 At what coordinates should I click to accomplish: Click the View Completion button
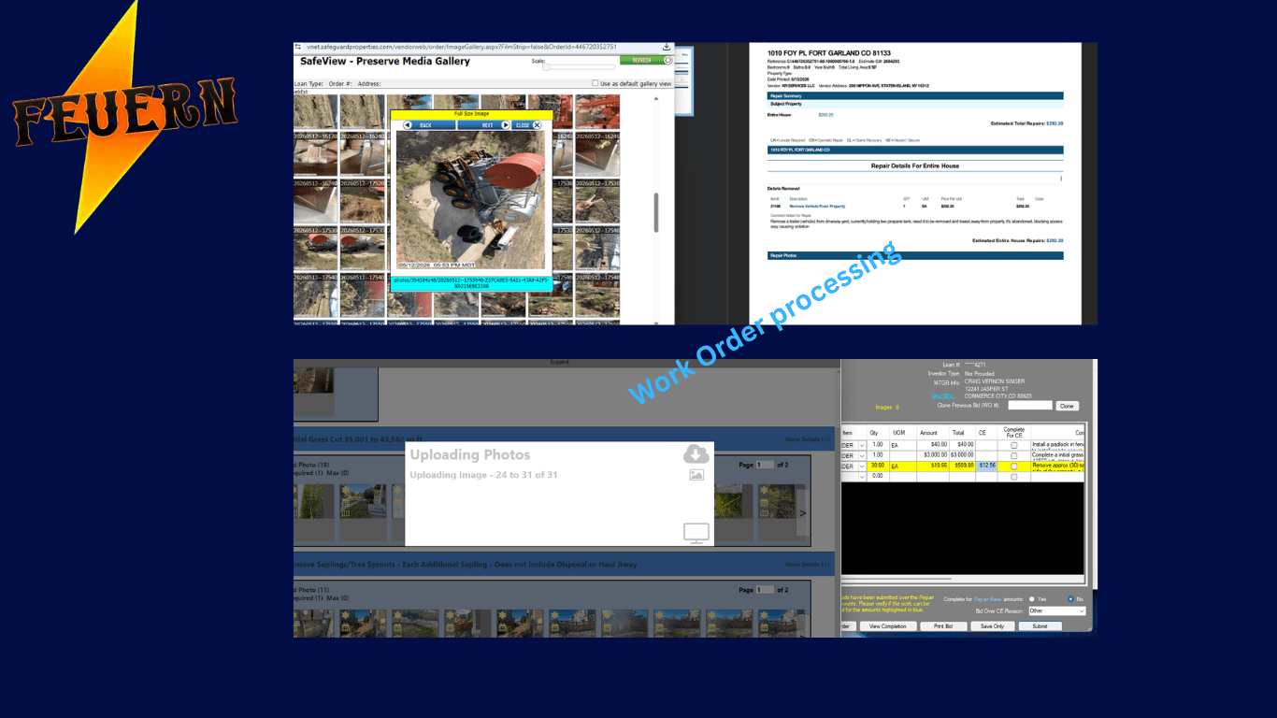(887, 626)
